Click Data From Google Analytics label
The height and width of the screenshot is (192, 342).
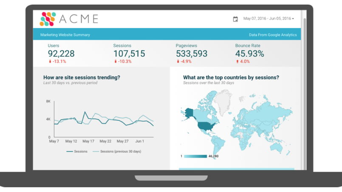pyautogui.click(x=273, y=35)
